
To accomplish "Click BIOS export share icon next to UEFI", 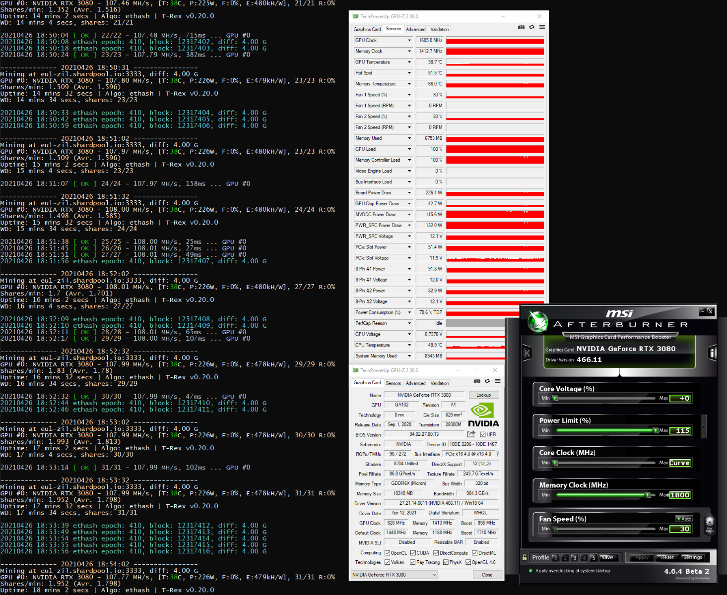I will click(471, 434).
